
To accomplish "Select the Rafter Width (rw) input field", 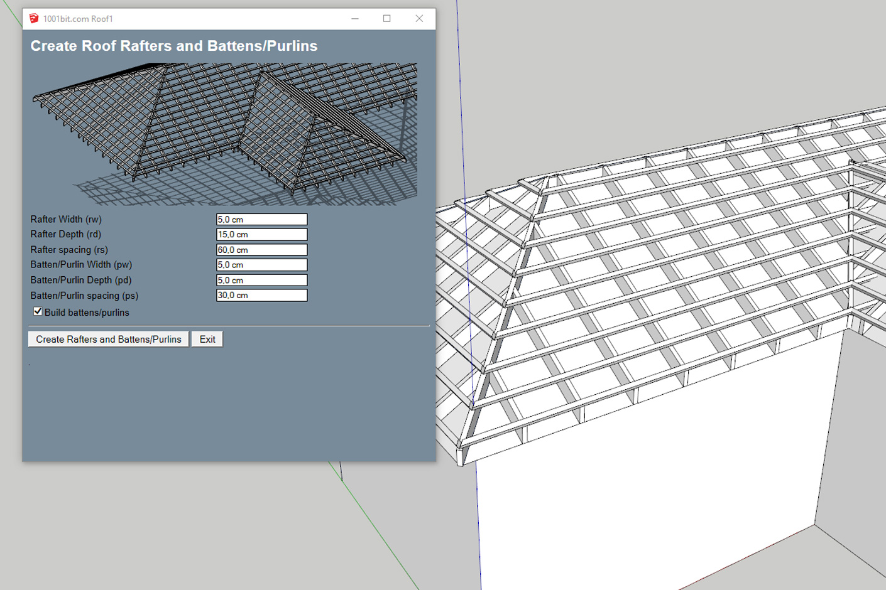I will (x=261, y=219).
